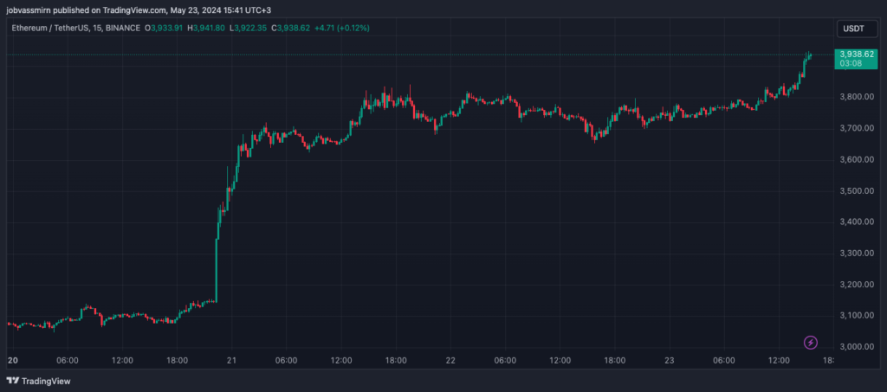Click the 20 date marker on time axis

click(x=12, y=360)
